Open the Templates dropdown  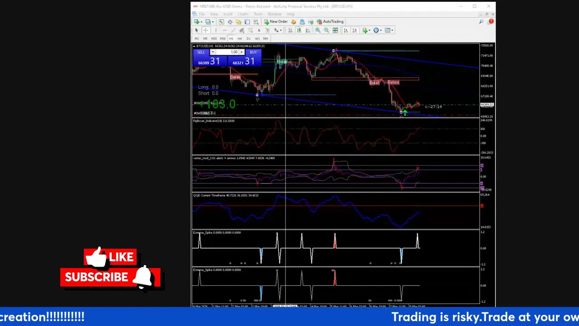(x=389, y=30)
